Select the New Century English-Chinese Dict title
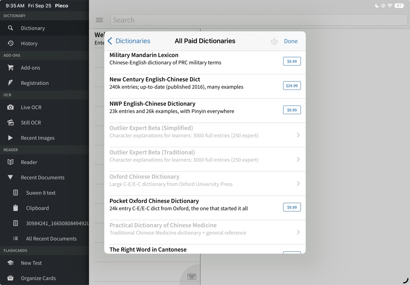The width and height of the screenshot is (410, 285). (155, 79)
